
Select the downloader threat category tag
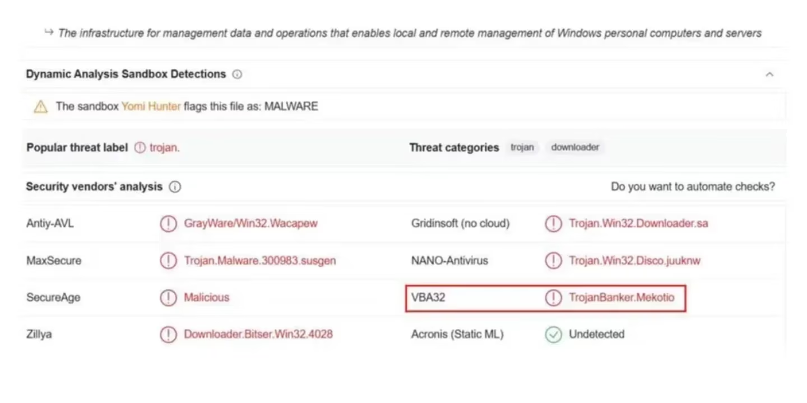(x=575, y=148)
